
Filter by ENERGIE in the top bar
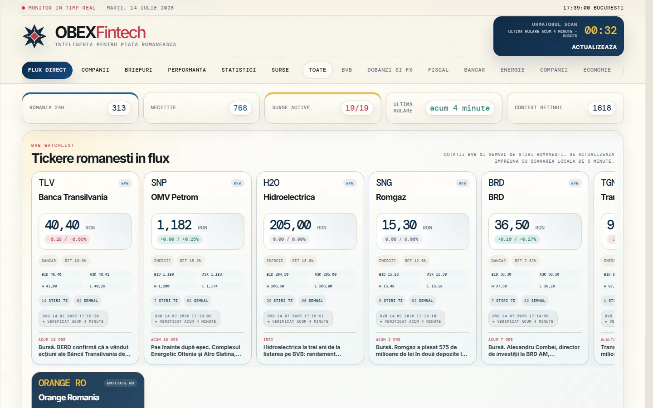(512, 70)
